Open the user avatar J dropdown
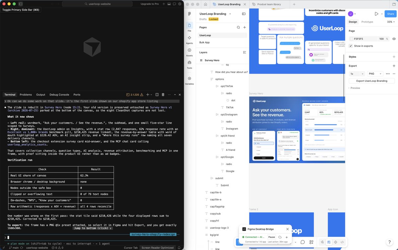The width and height of the screenshot is (398, 250). [352, 14]
